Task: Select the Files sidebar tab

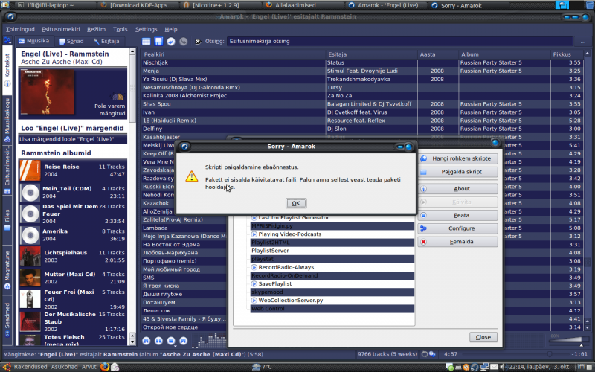Action: 7,220
